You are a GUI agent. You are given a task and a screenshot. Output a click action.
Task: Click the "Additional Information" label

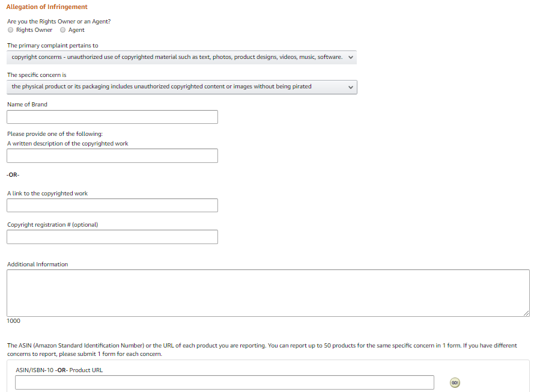coord(37,265)
